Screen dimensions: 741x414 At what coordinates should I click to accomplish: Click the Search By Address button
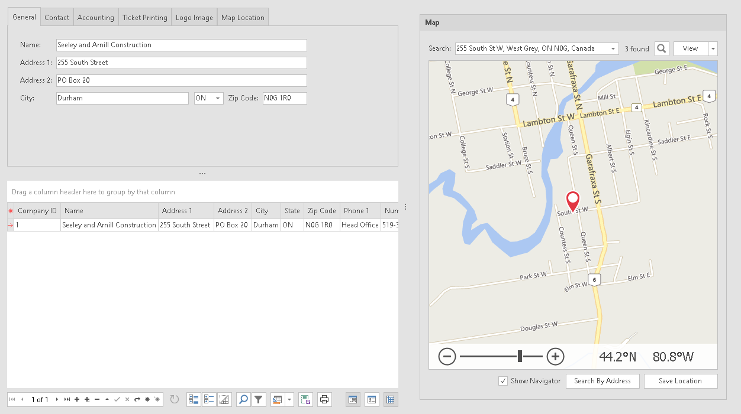[x=603, y=381]
